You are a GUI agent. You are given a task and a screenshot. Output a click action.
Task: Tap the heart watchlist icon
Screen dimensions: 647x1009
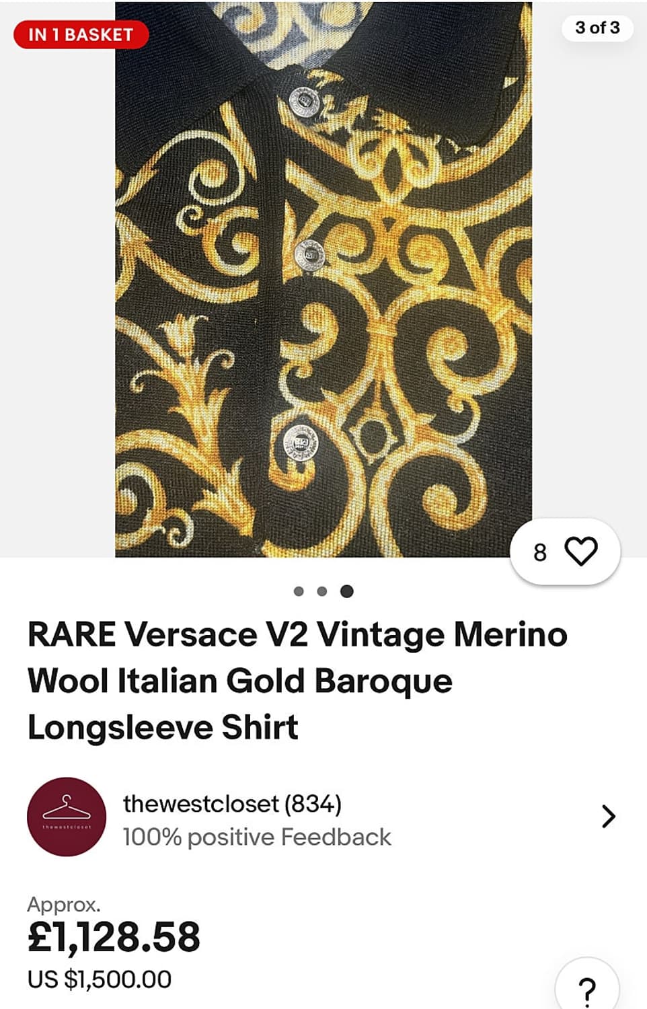pyautogui.click(x=581, y=552)
